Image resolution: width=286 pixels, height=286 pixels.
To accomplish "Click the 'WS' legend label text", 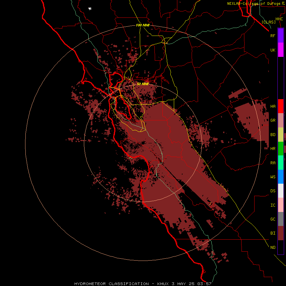I will click(273, 177).
